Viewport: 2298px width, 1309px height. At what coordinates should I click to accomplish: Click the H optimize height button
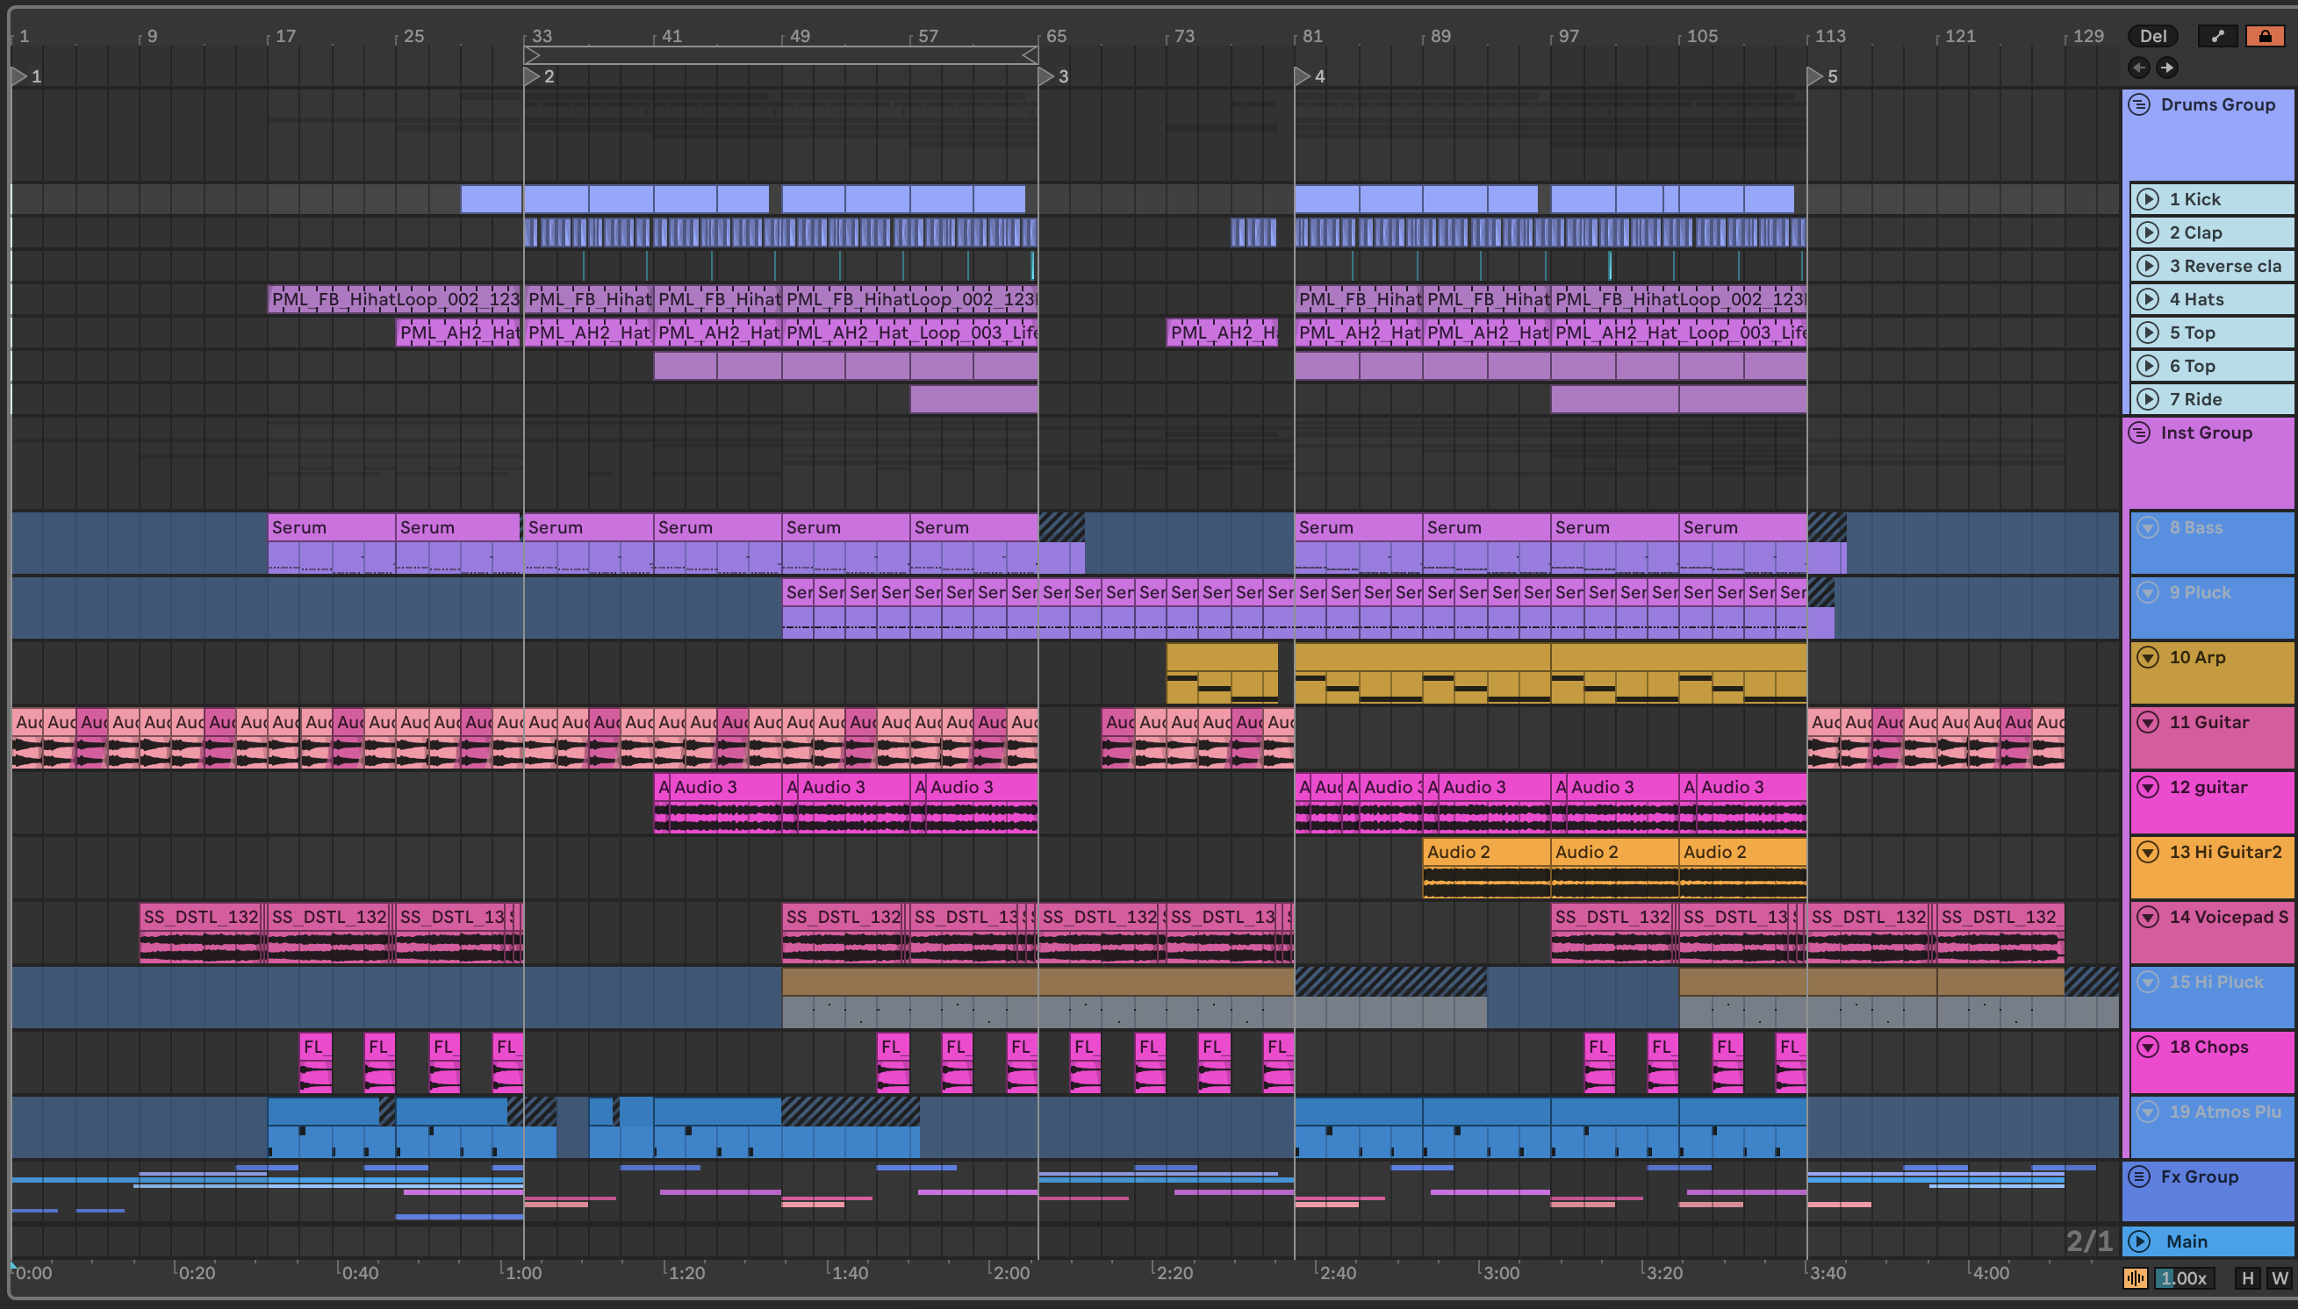pos(2248,1277)
